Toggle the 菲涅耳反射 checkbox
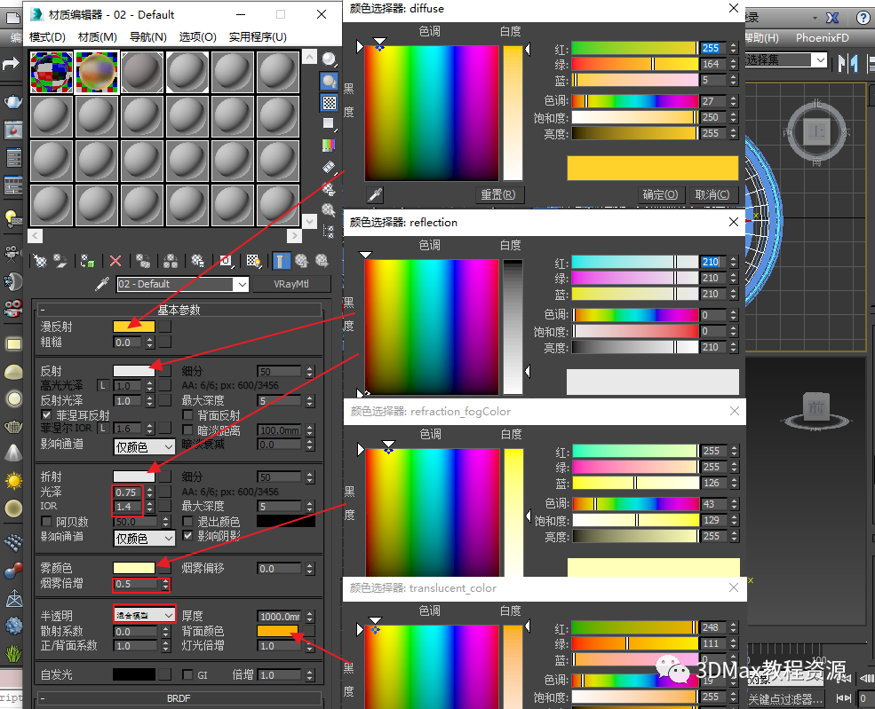875x709 pixels. (47, 414)
